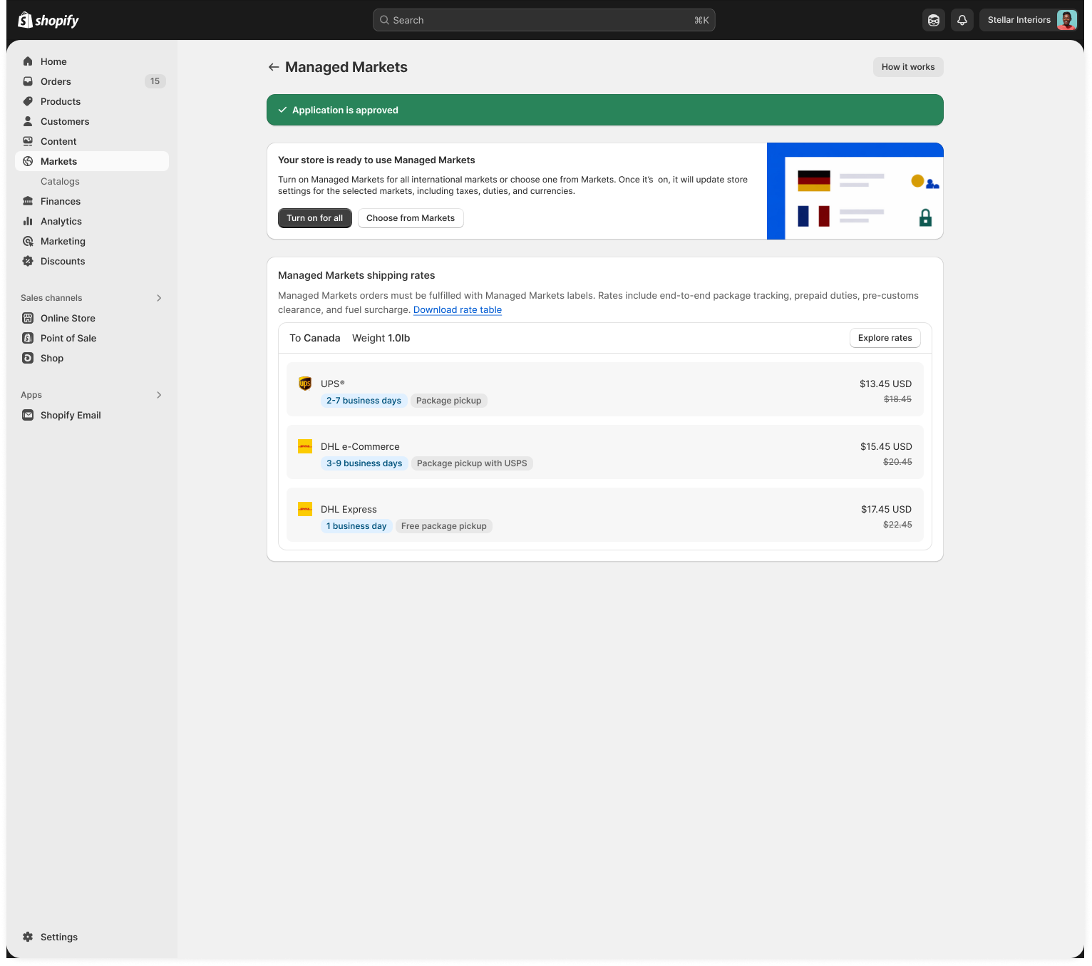Viewport: 1092px width, 966px height.
Task: Go to Catalogs under Markets
Action: coord(60,181)
